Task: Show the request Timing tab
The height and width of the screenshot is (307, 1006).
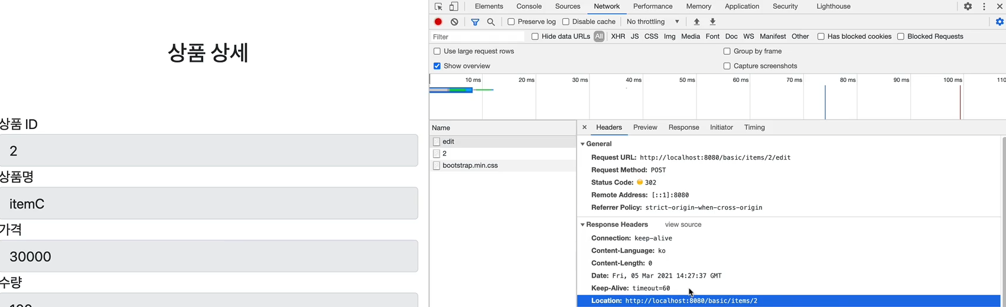Action: (x=754, y=127)
